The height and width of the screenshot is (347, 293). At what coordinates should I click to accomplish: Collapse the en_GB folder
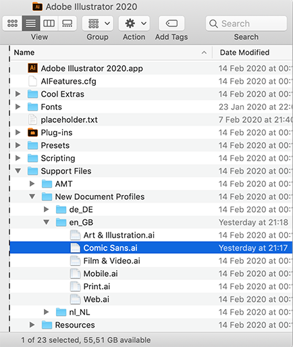click(x=47, y=222)
